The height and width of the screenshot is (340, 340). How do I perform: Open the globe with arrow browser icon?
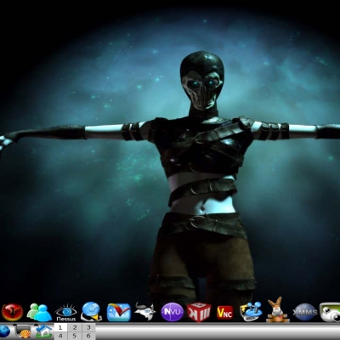(x=91, y=311)
